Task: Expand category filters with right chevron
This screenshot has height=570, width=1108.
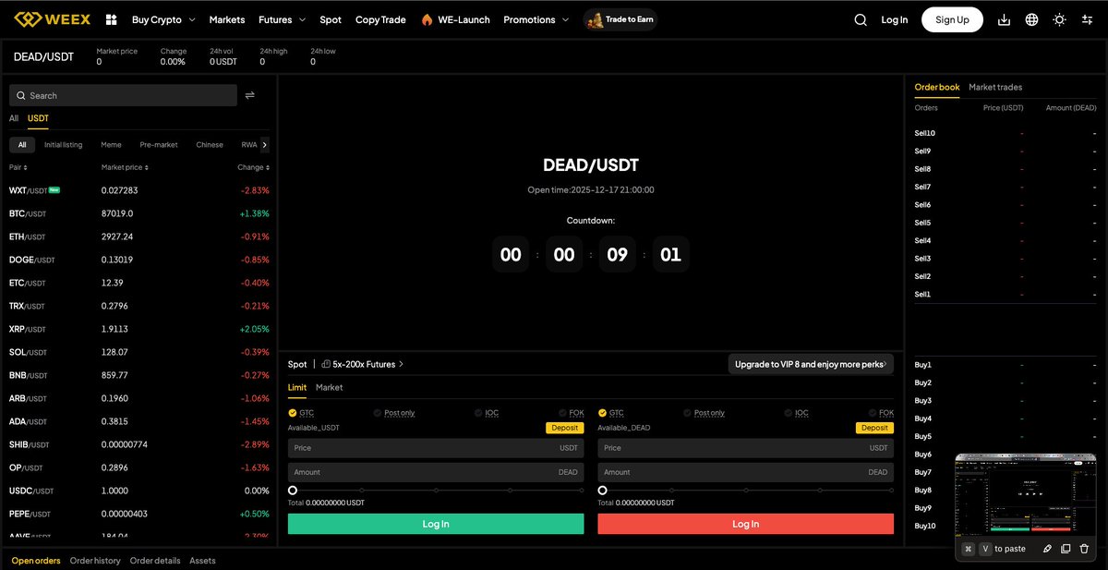Action: point(265,145)
